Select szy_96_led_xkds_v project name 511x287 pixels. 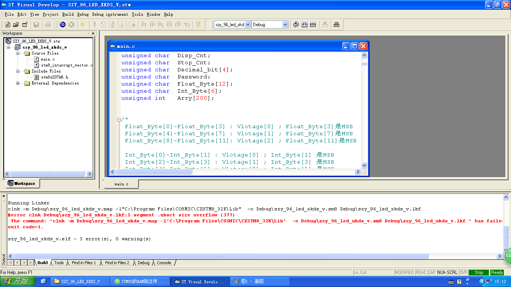click(45, 47)
